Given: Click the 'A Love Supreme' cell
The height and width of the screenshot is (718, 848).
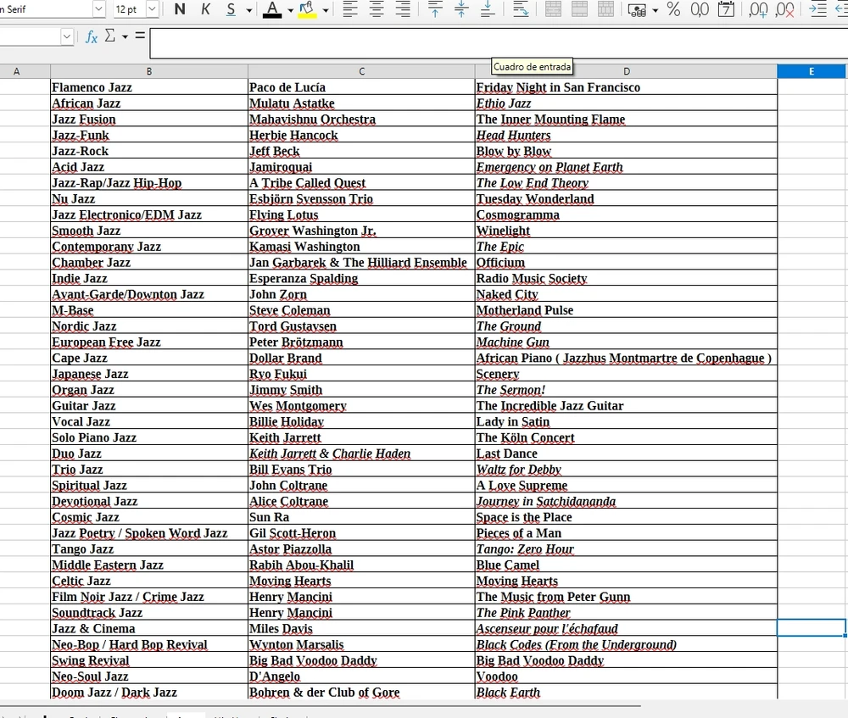Looking at the screenshot, I should pos(627,486).
